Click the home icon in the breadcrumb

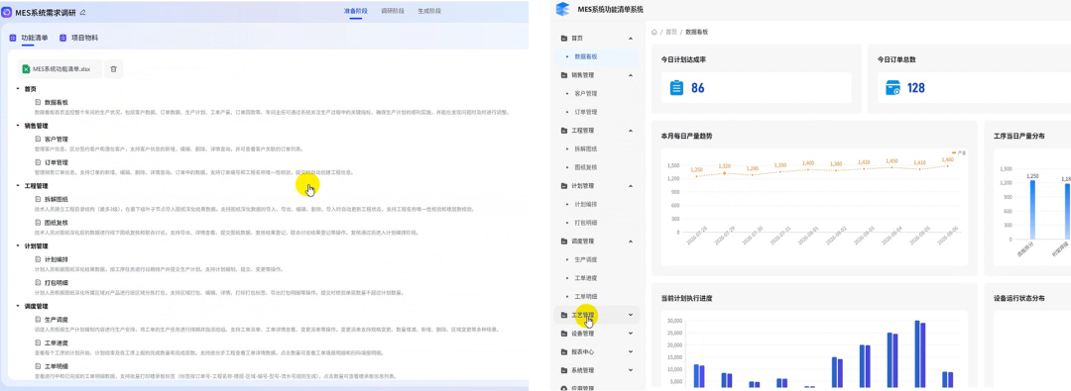[654, 32]
